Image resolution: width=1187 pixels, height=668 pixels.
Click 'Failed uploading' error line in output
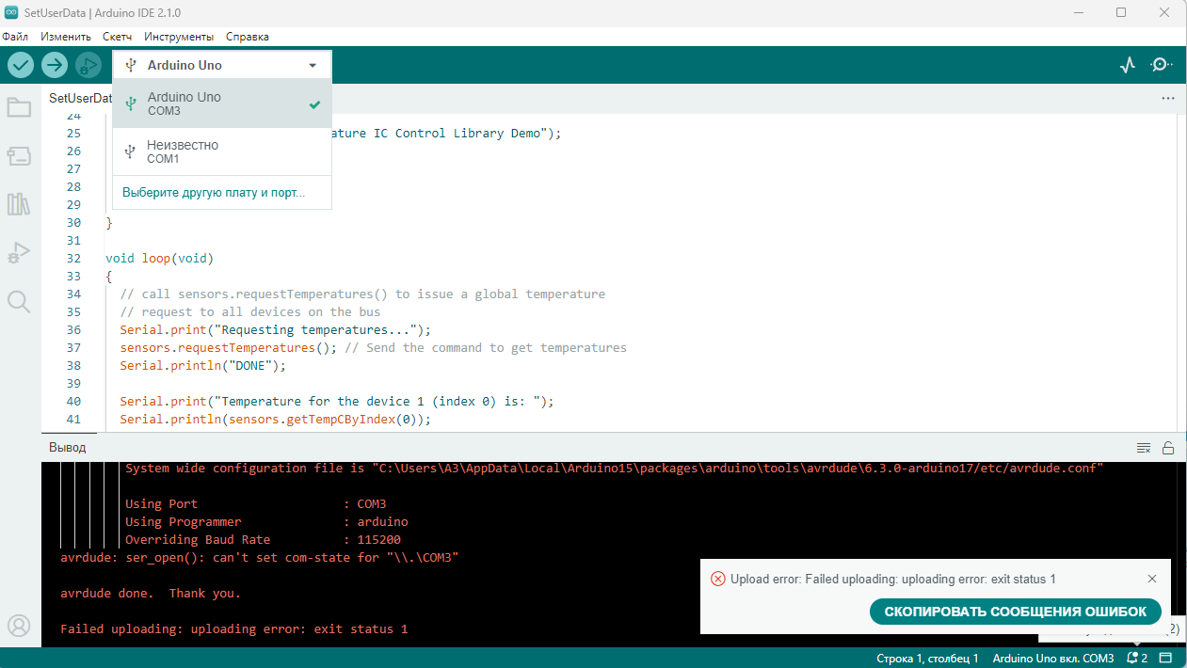[233, 629]
